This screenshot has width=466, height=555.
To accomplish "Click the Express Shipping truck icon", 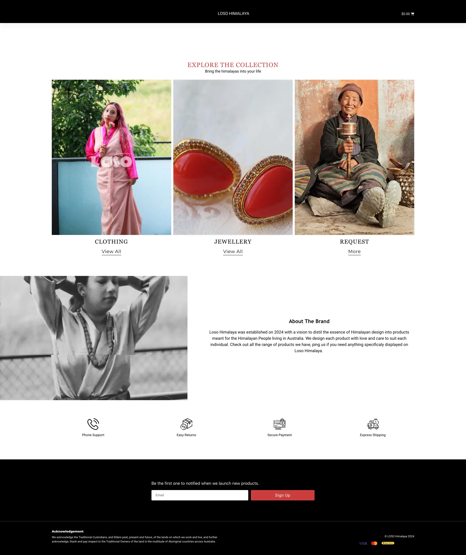I will [373, 424].
